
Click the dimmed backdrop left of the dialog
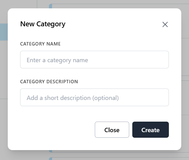[x=3, y=77]
